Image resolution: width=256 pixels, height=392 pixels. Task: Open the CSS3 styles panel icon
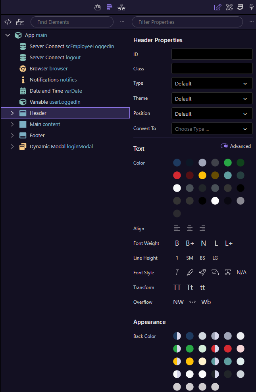[240, 7]
